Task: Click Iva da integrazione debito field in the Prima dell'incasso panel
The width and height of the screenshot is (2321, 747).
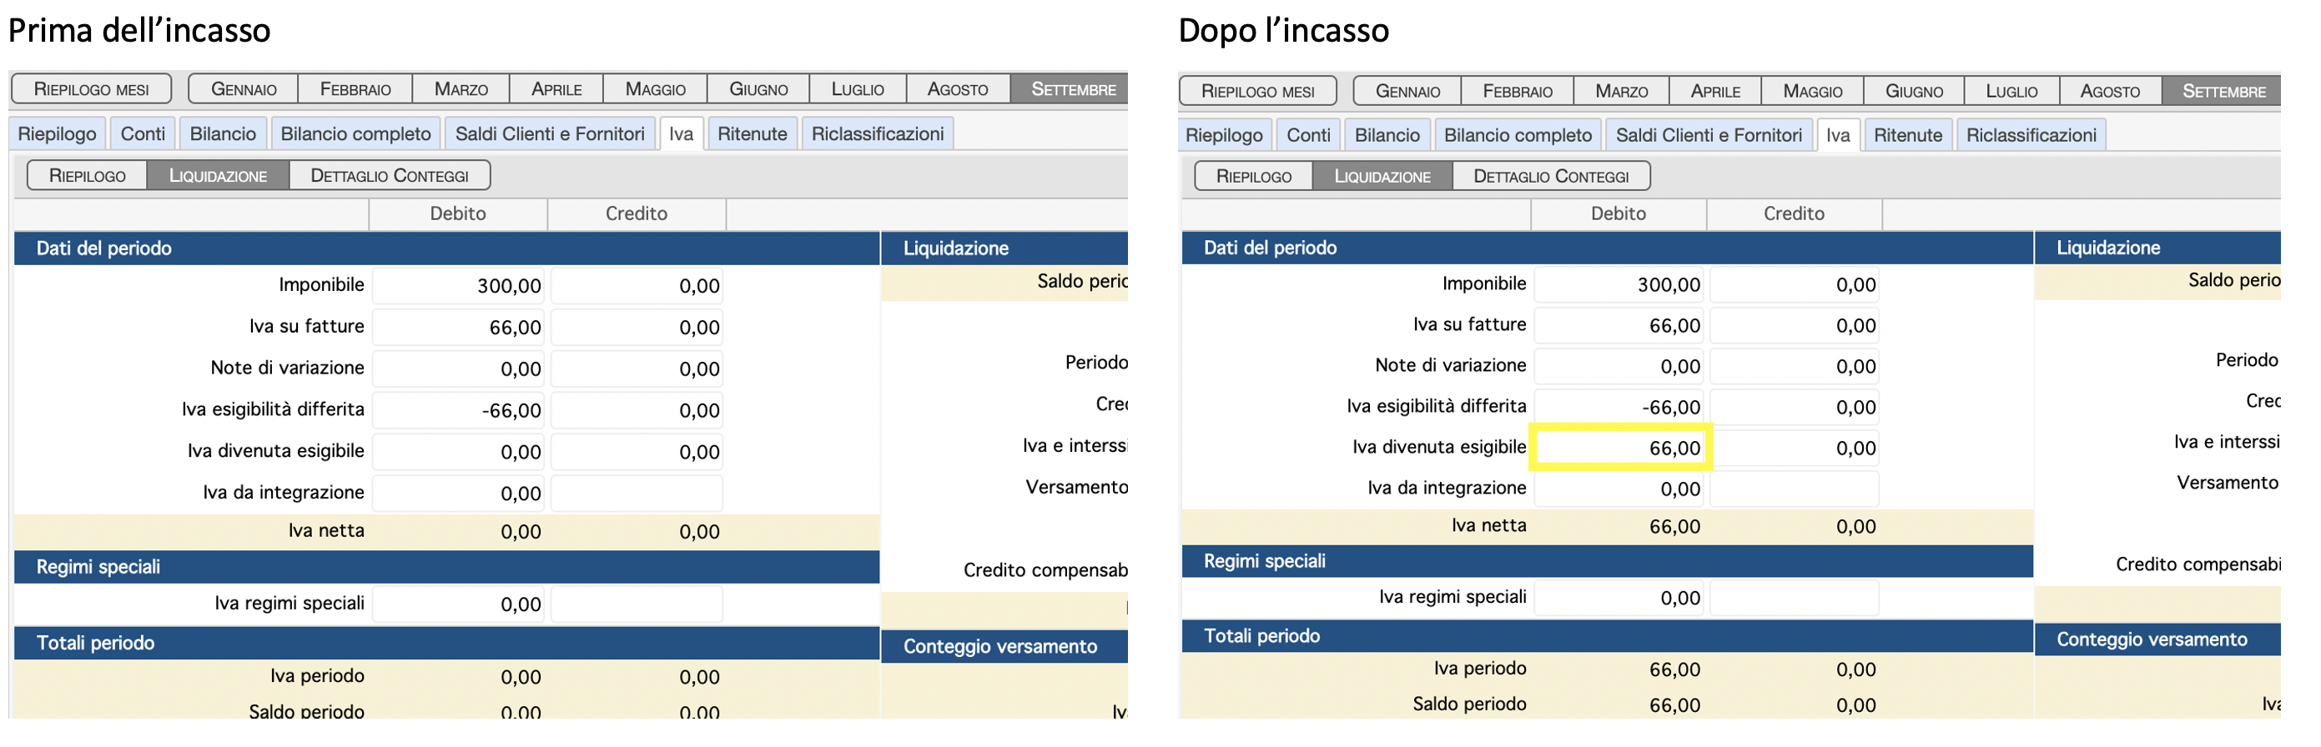Action: 459,494
